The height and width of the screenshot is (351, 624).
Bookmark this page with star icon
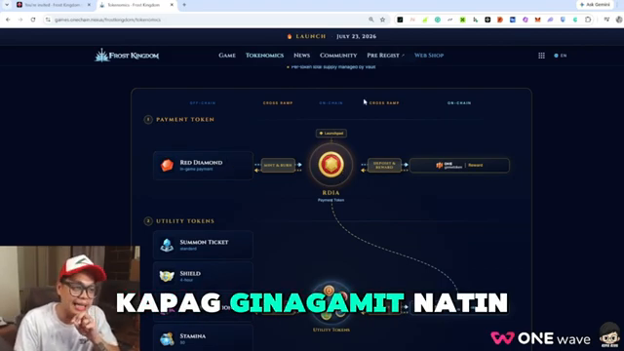[383, 19]
